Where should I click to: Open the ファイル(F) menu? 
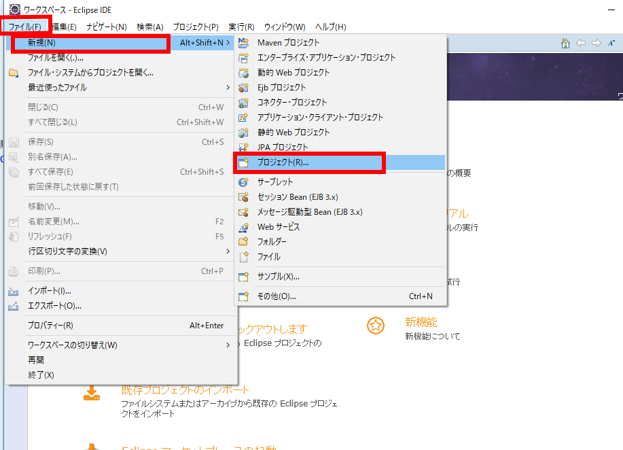tap(25, 27)
